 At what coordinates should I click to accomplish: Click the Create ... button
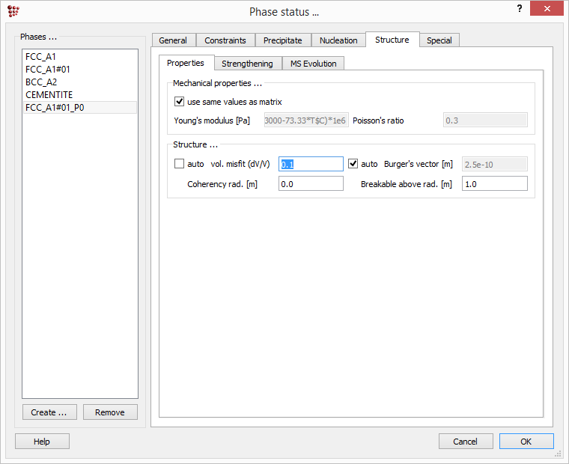click(x=49, y=412)
